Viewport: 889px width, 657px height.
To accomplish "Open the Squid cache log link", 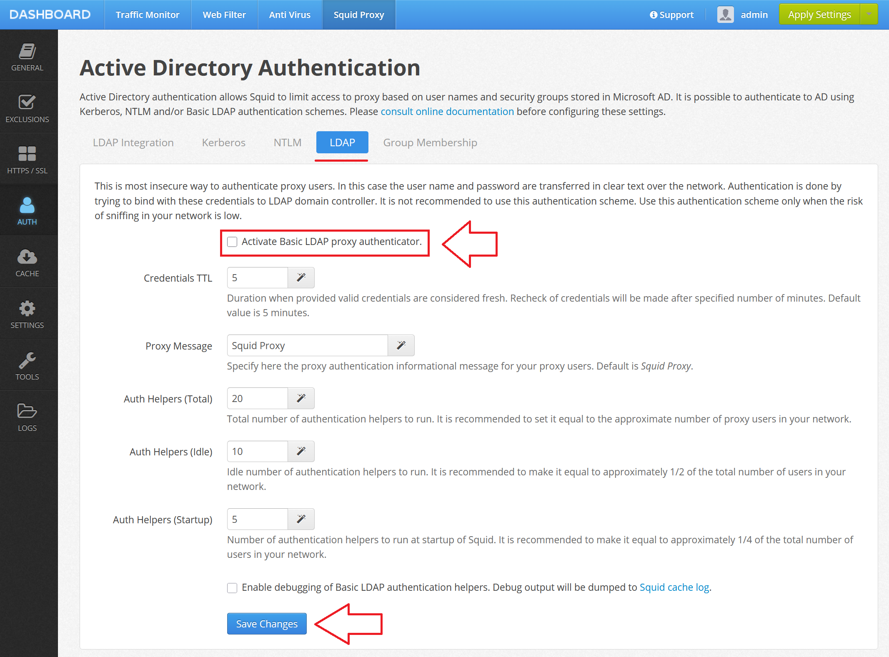I will point(674,587).
